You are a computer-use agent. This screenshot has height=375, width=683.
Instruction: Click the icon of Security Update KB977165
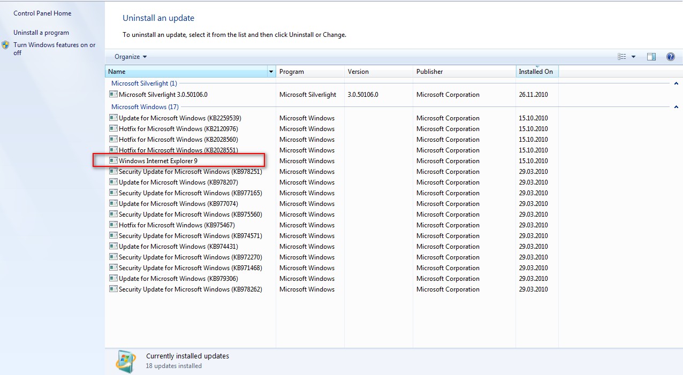tap(113, 193)
